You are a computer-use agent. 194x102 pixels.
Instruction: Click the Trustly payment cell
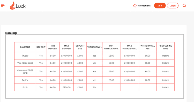[x=25, y=56]
